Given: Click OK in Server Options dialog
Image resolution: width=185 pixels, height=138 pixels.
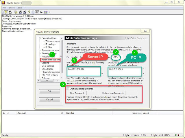Looking at the screenshot, I should (x=49, y=91).
